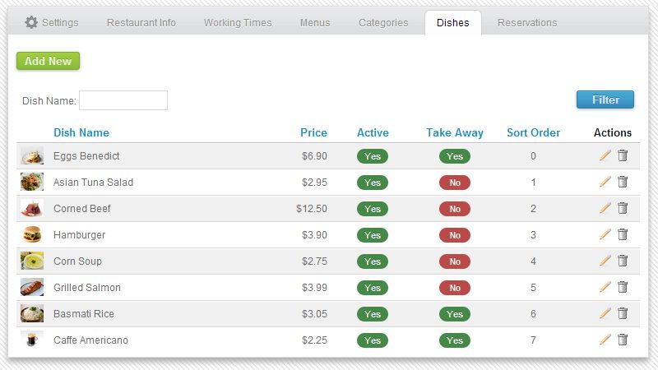
Task: Enable Take Away for Grilled Salmon
Action: tap(455, 288)
